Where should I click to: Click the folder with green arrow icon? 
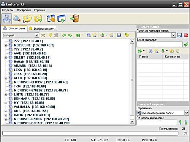(38, 19)
